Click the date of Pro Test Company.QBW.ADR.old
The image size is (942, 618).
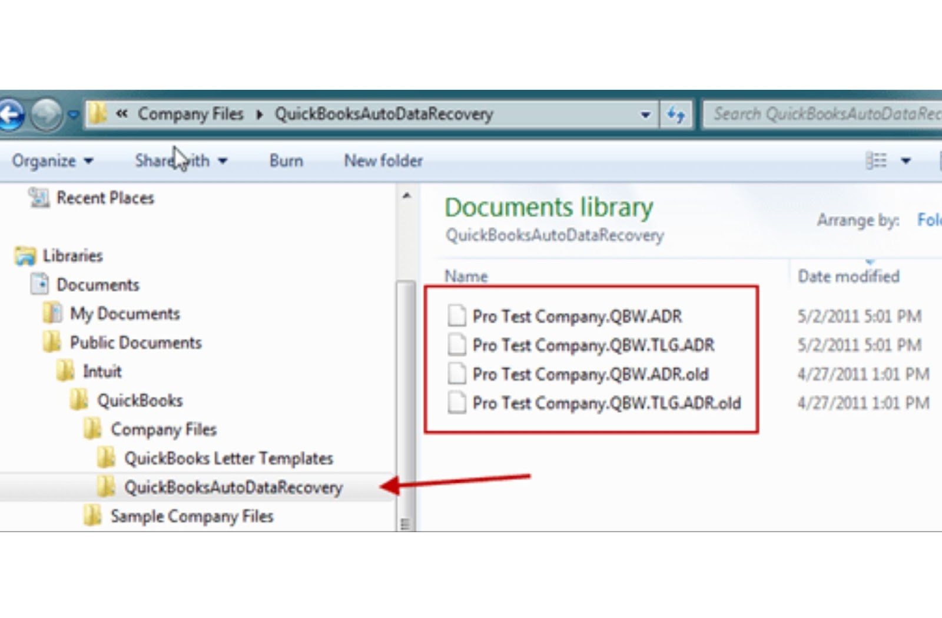864,374
